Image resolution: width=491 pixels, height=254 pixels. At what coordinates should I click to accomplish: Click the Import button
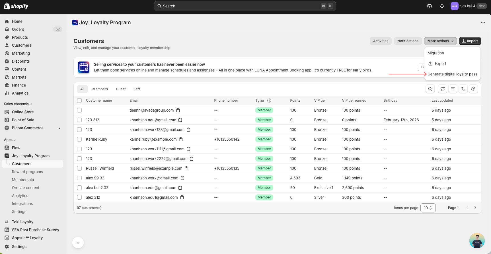[x=470, y=41]
